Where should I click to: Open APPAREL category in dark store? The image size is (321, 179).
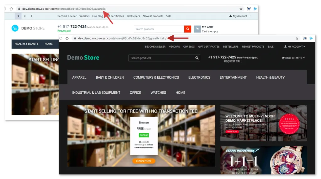click(x=79, y=77)
